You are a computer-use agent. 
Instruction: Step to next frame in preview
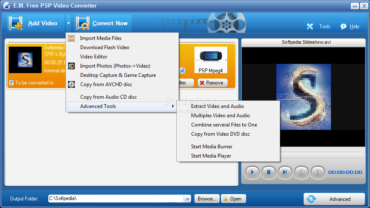coord(285,172)
